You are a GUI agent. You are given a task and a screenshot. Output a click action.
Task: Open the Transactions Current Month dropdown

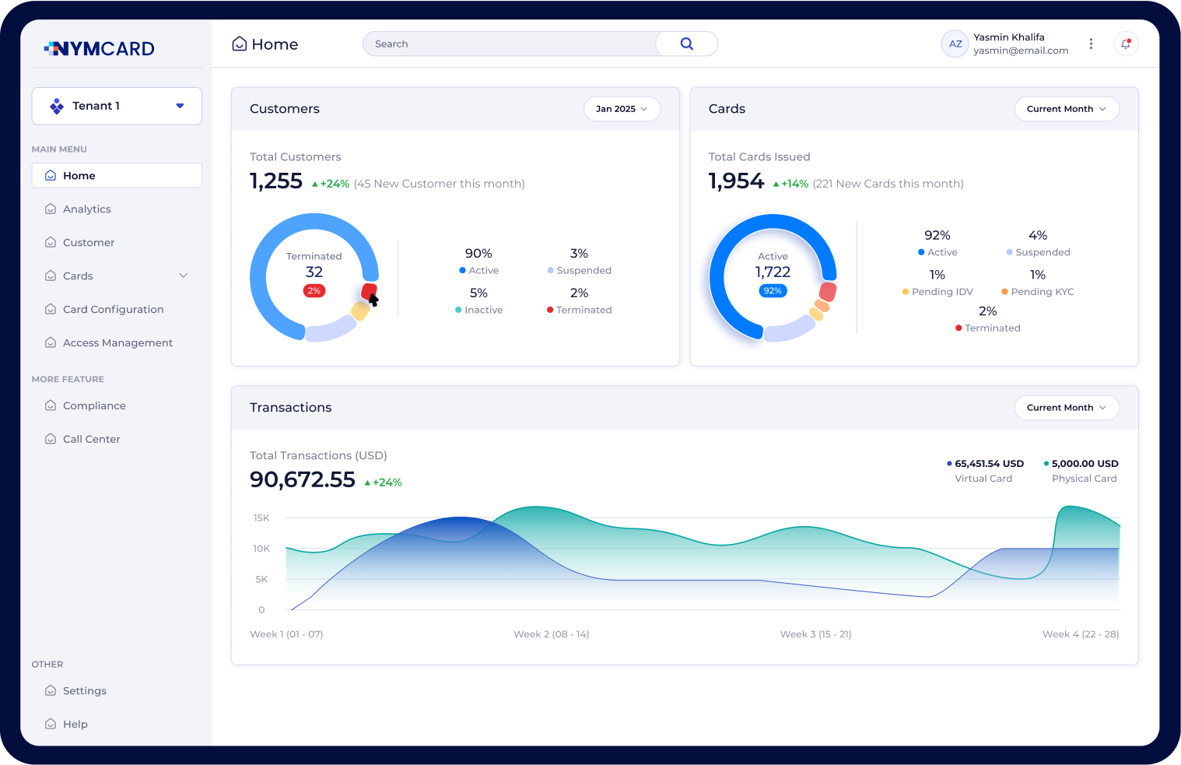click(1066, 408)
